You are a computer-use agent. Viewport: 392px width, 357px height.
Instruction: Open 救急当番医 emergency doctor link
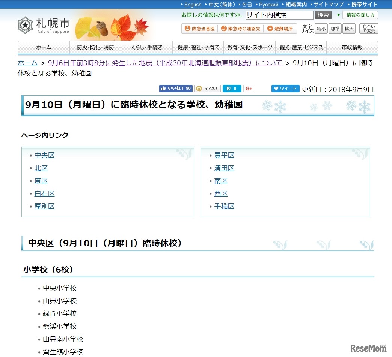(200, 29)
